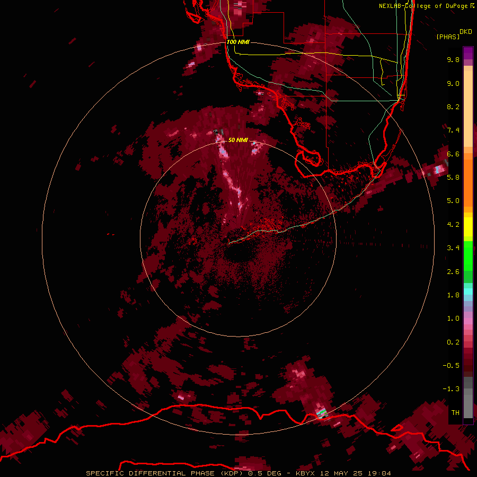Image resolution: width=477 pixels, height=477 pixels.
Task: Click the 100 NMI range ring label
Action: (238, 42)
